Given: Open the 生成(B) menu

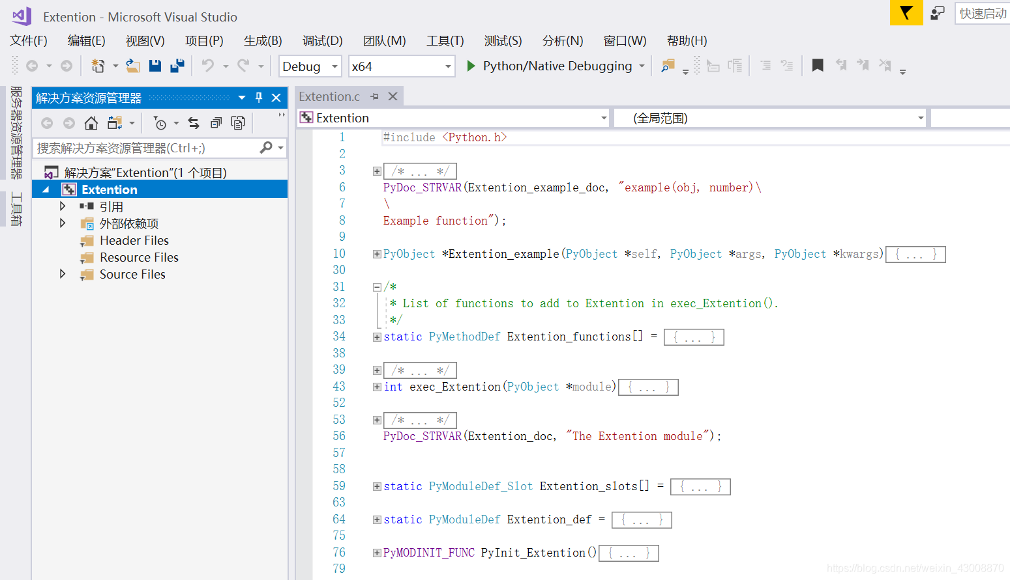Looking at the screenshot, I should 263,40.
